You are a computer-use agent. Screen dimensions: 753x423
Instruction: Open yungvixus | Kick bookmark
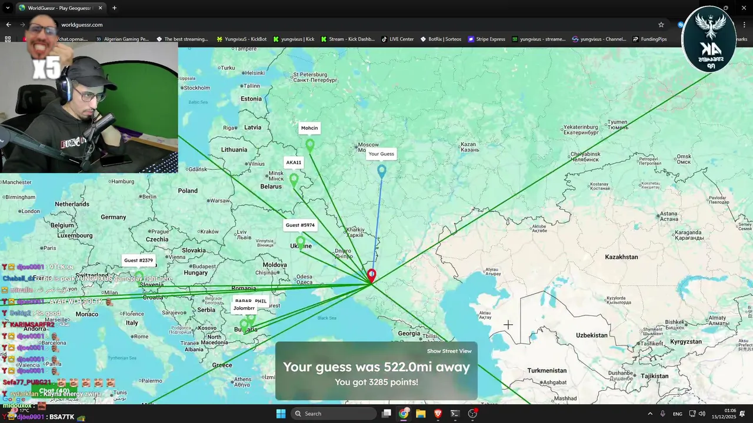[x=294, y=39]
